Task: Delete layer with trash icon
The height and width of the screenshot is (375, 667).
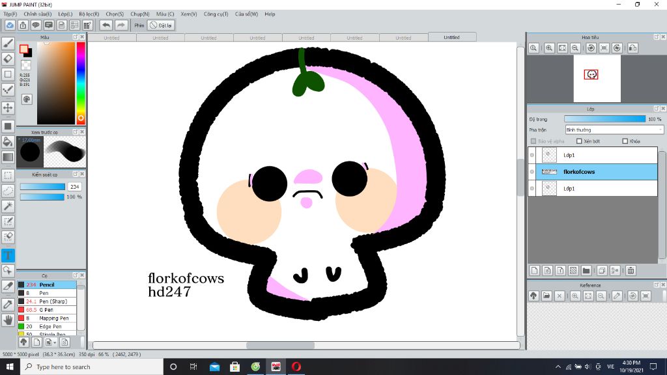Action: [631, 270]
